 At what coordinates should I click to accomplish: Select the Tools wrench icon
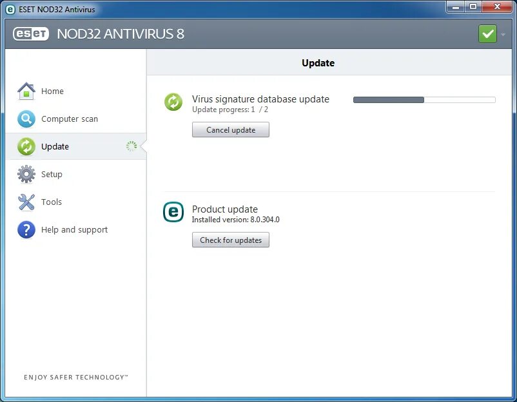[x=26, y=202]
